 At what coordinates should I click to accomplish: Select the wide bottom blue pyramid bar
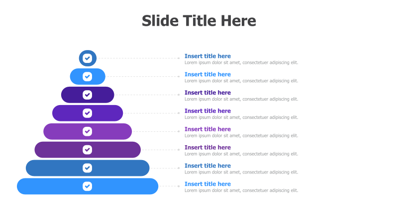88,186
